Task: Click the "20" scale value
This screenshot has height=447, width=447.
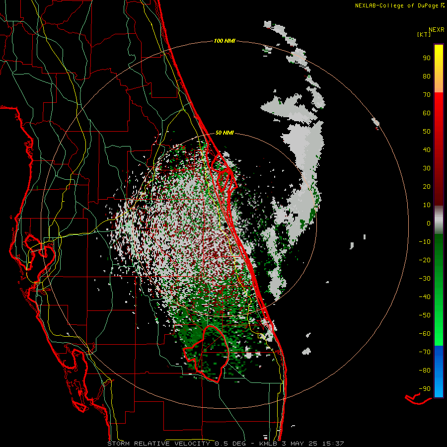Action: pos(427,186)
